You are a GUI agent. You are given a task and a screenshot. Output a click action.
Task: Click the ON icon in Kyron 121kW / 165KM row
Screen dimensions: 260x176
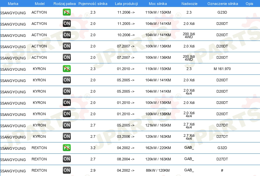[x=67, y=125]
